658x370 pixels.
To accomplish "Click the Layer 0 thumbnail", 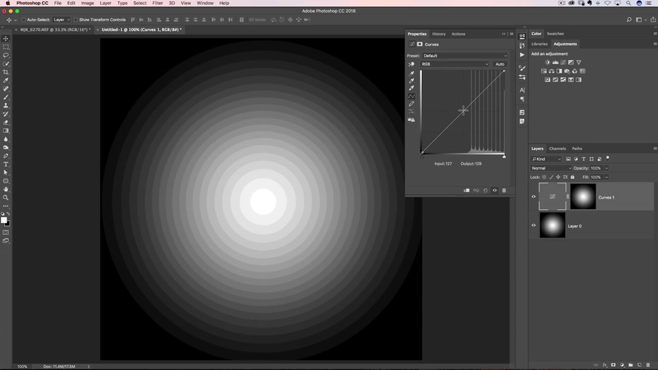I will (552, 225).
